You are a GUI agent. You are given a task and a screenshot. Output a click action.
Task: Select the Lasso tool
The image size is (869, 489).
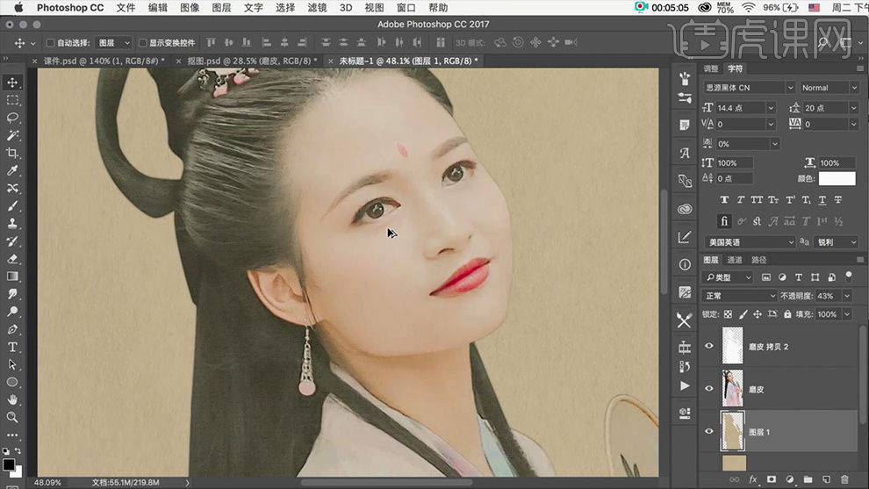point(12,119)
